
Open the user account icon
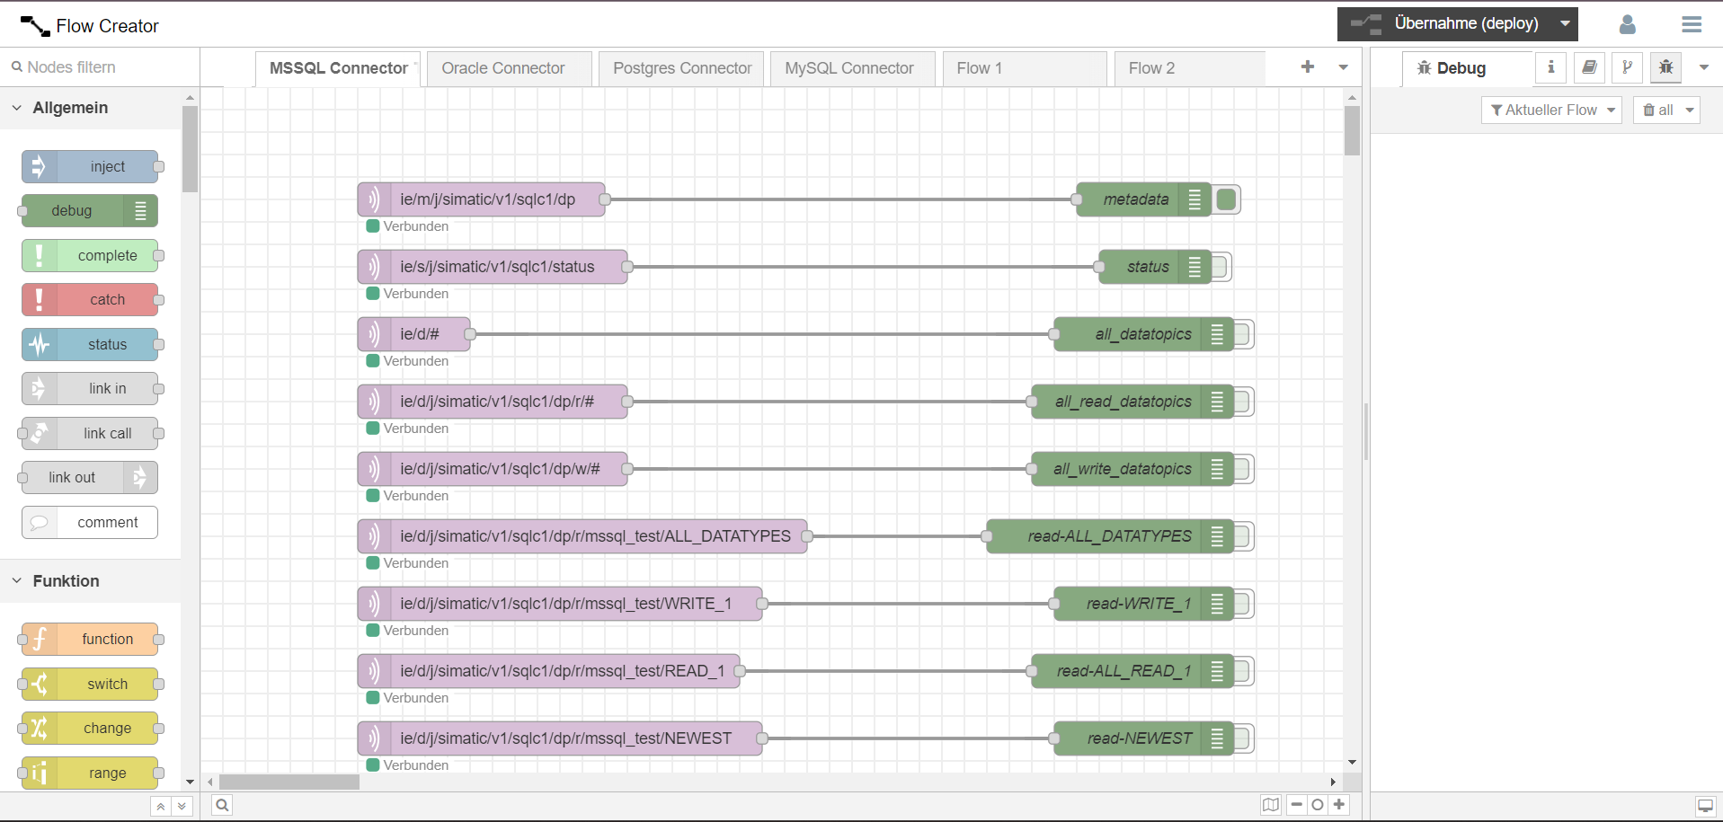(1627, 24)
